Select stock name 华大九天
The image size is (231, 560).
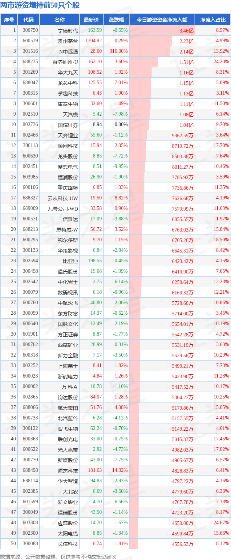coord(68,73)
